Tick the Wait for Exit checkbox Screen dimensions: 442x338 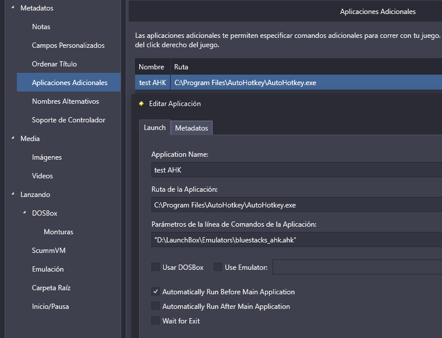click(x=155, y=321)
